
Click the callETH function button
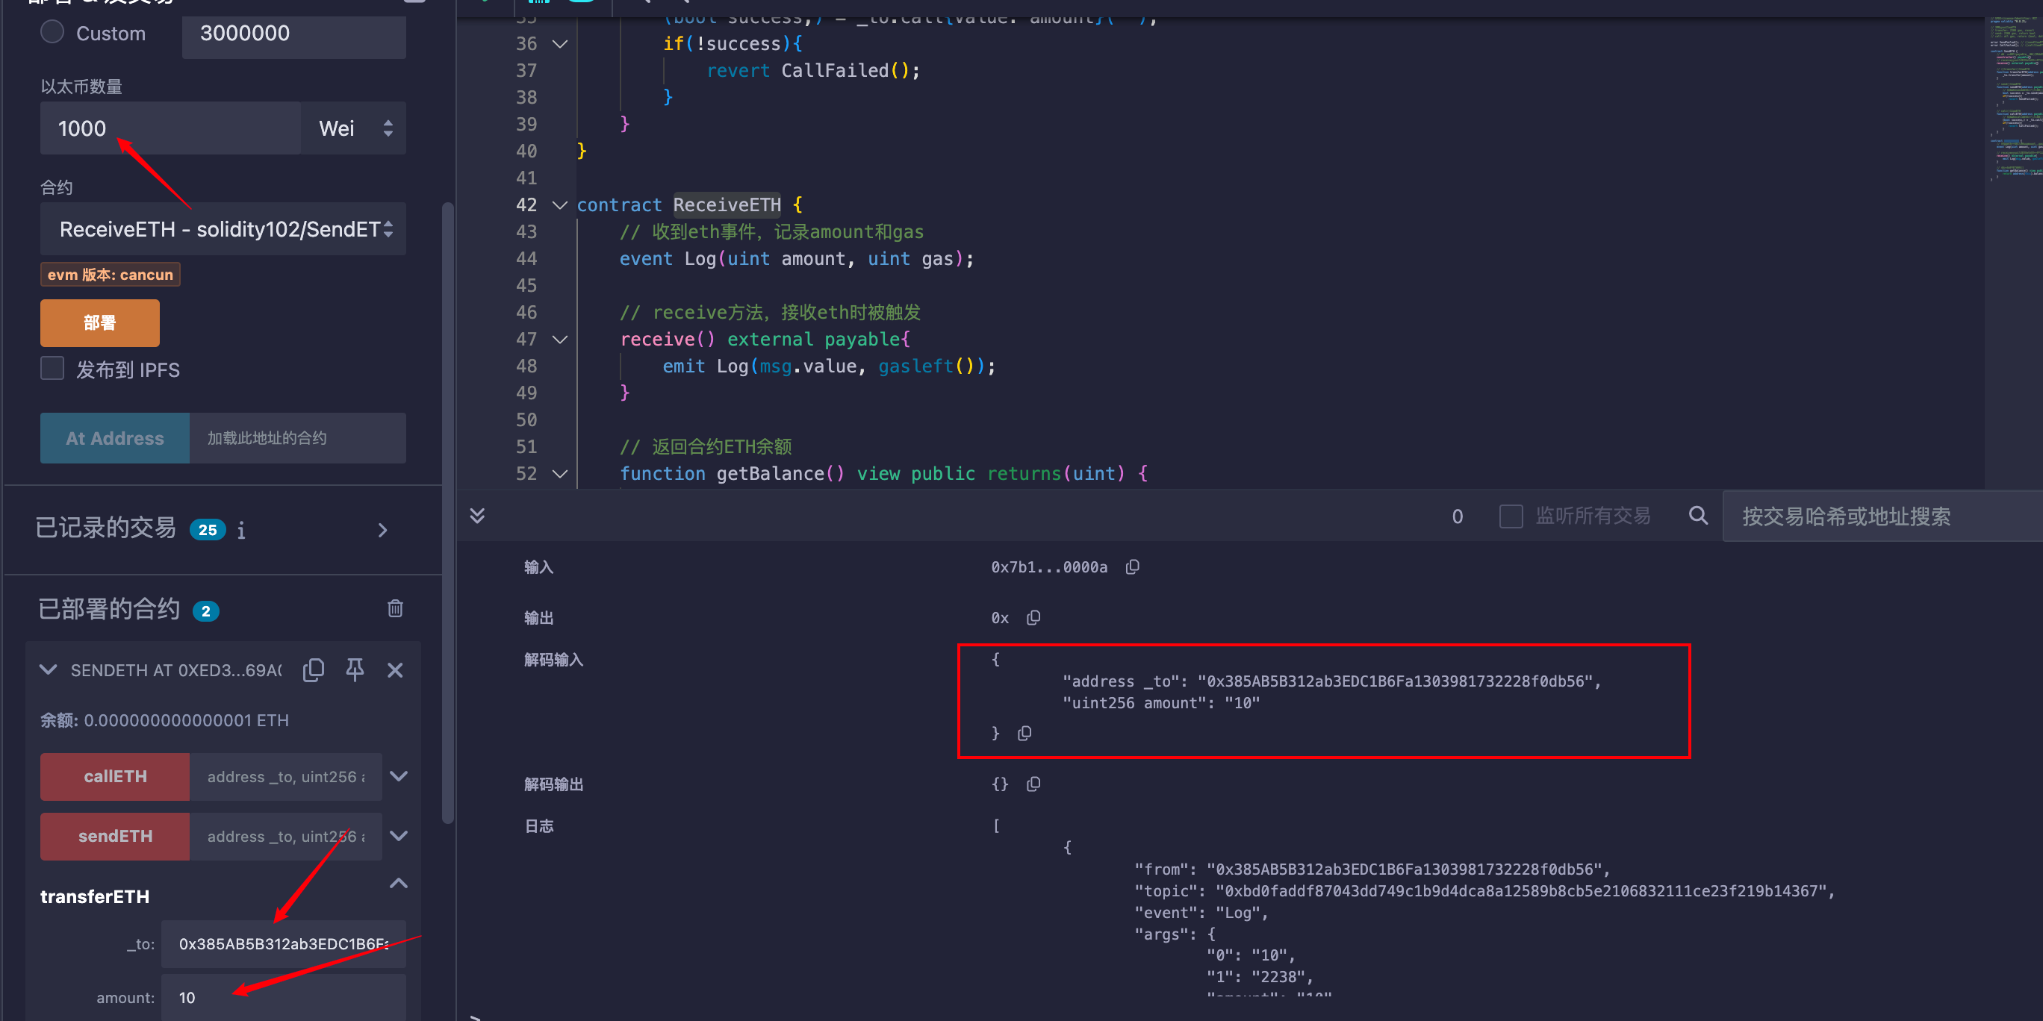point(115,776)
